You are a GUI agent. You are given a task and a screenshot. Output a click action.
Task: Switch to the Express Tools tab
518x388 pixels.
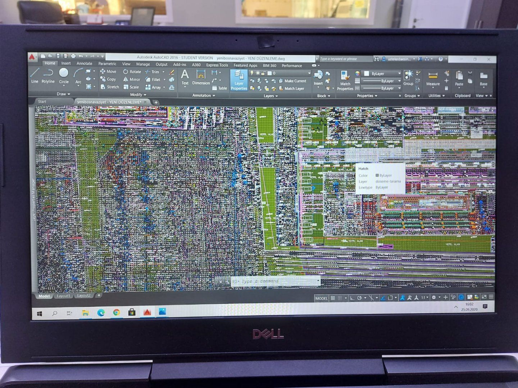point(217,65)
